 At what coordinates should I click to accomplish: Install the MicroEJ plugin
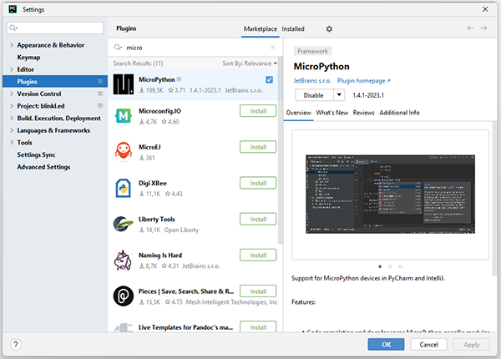click(x=258, y=147)
